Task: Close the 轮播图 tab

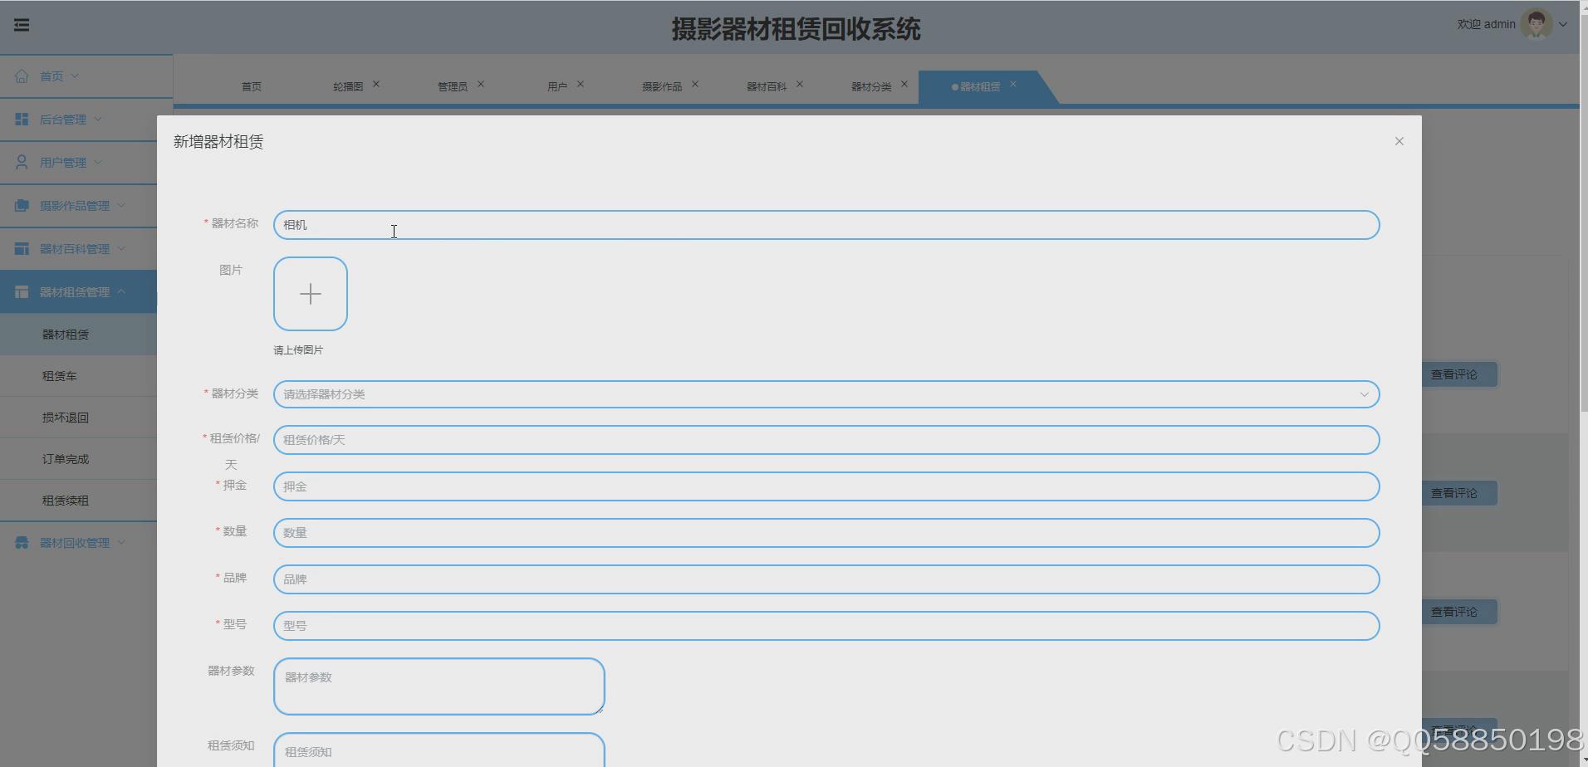Action: point(378,83)
